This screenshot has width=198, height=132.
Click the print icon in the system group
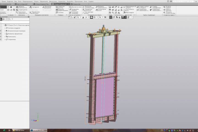(x=8, y=10)
